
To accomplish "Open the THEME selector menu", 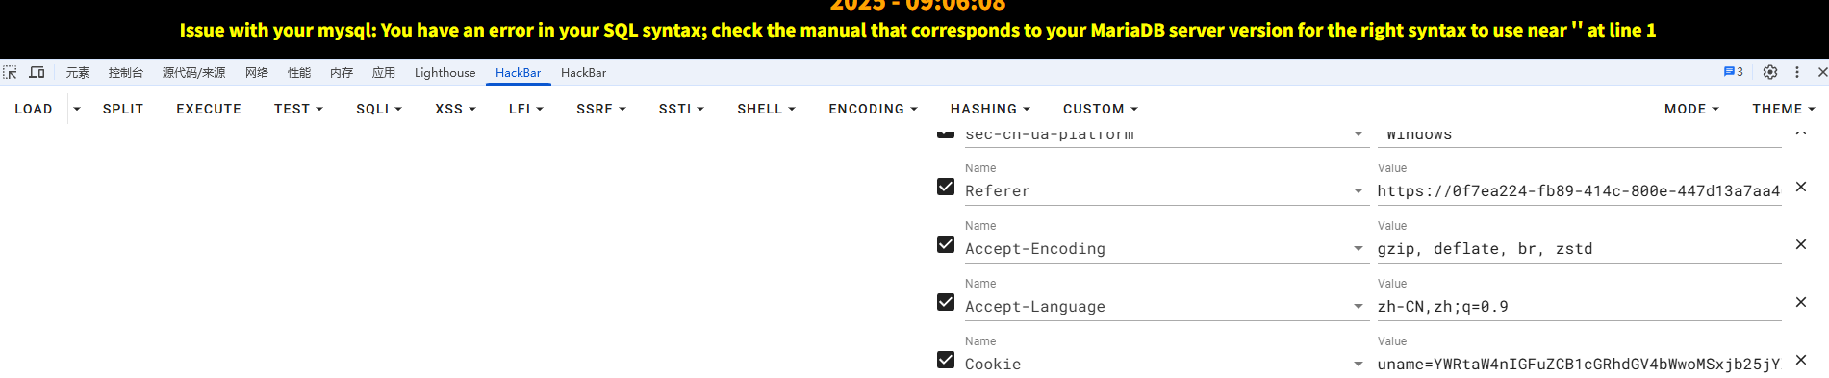I will click(1783, 109).
